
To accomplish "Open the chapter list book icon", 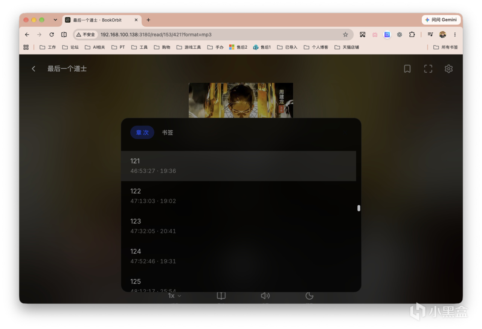I will click(x=221, y=296).
